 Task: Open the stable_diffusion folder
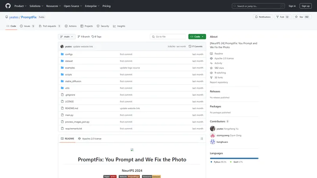pos(73,81)
